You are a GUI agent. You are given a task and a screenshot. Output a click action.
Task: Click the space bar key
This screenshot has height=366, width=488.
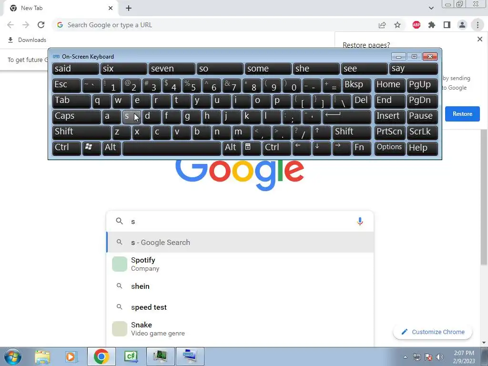172,148
